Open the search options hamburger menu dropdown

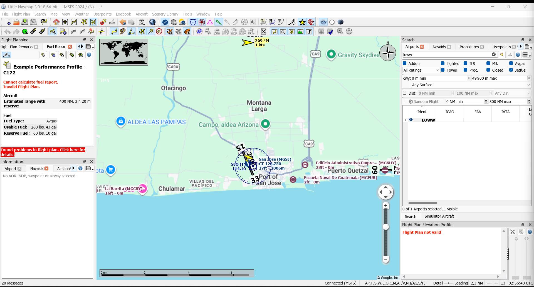point(527,55)
